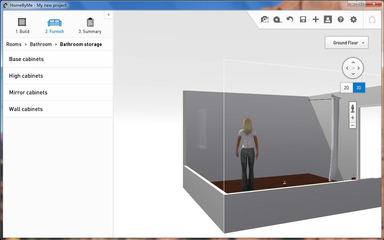This screenshot has width=384, height=240.
Task: Collapse the left catalog panel
Action: tap(108, 15)
